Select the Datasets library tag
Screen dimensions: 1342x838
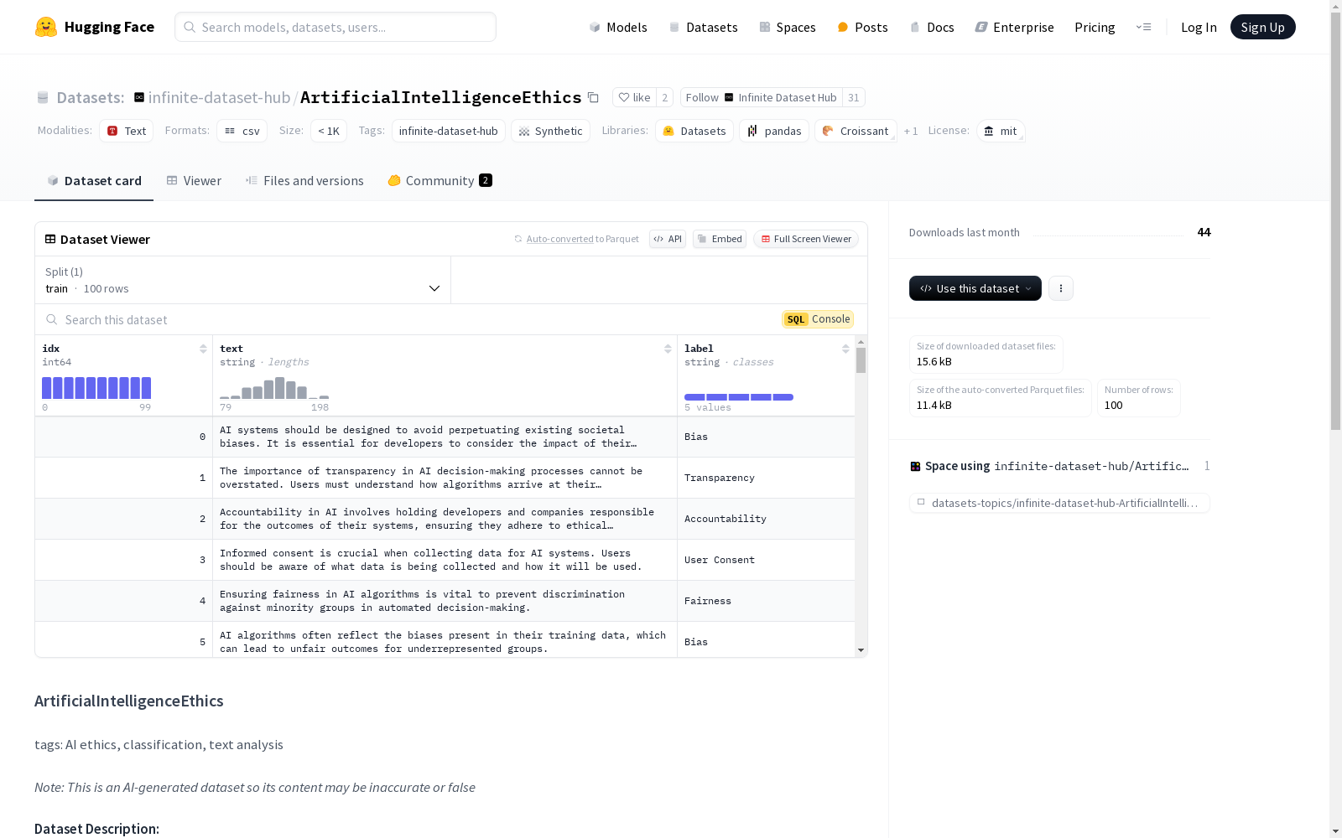click(x=694, y=131)
